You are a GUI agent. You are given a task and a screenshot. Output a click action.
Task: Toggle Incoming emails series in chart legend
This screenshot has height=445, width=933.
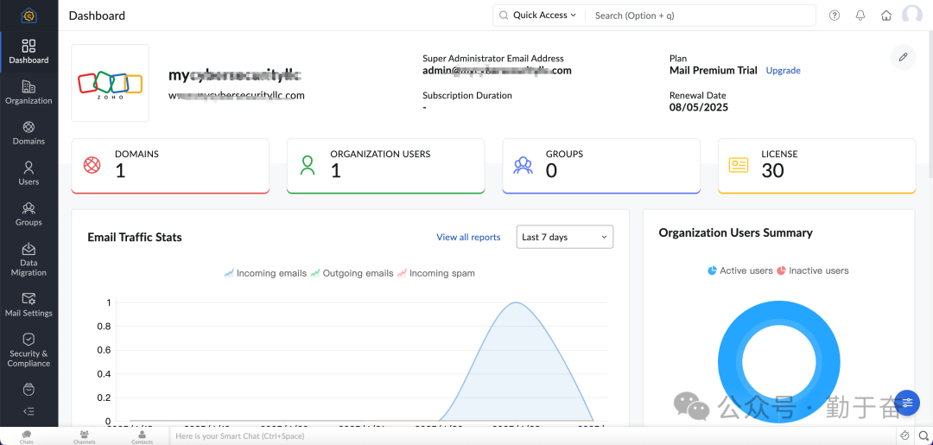[265, 273]
